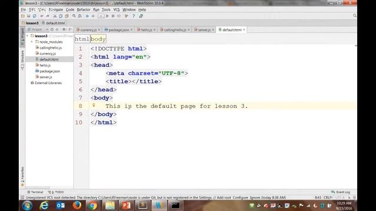
Task: Start debugging with the bug icon
Action: coord(113,16)
